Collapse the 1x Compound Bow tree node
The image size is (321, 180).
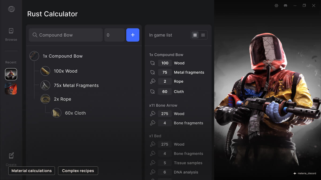34,56
